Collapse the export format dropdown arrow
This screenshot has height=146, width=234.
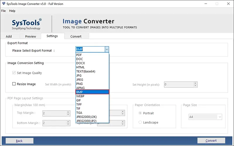tap(107, 49)
